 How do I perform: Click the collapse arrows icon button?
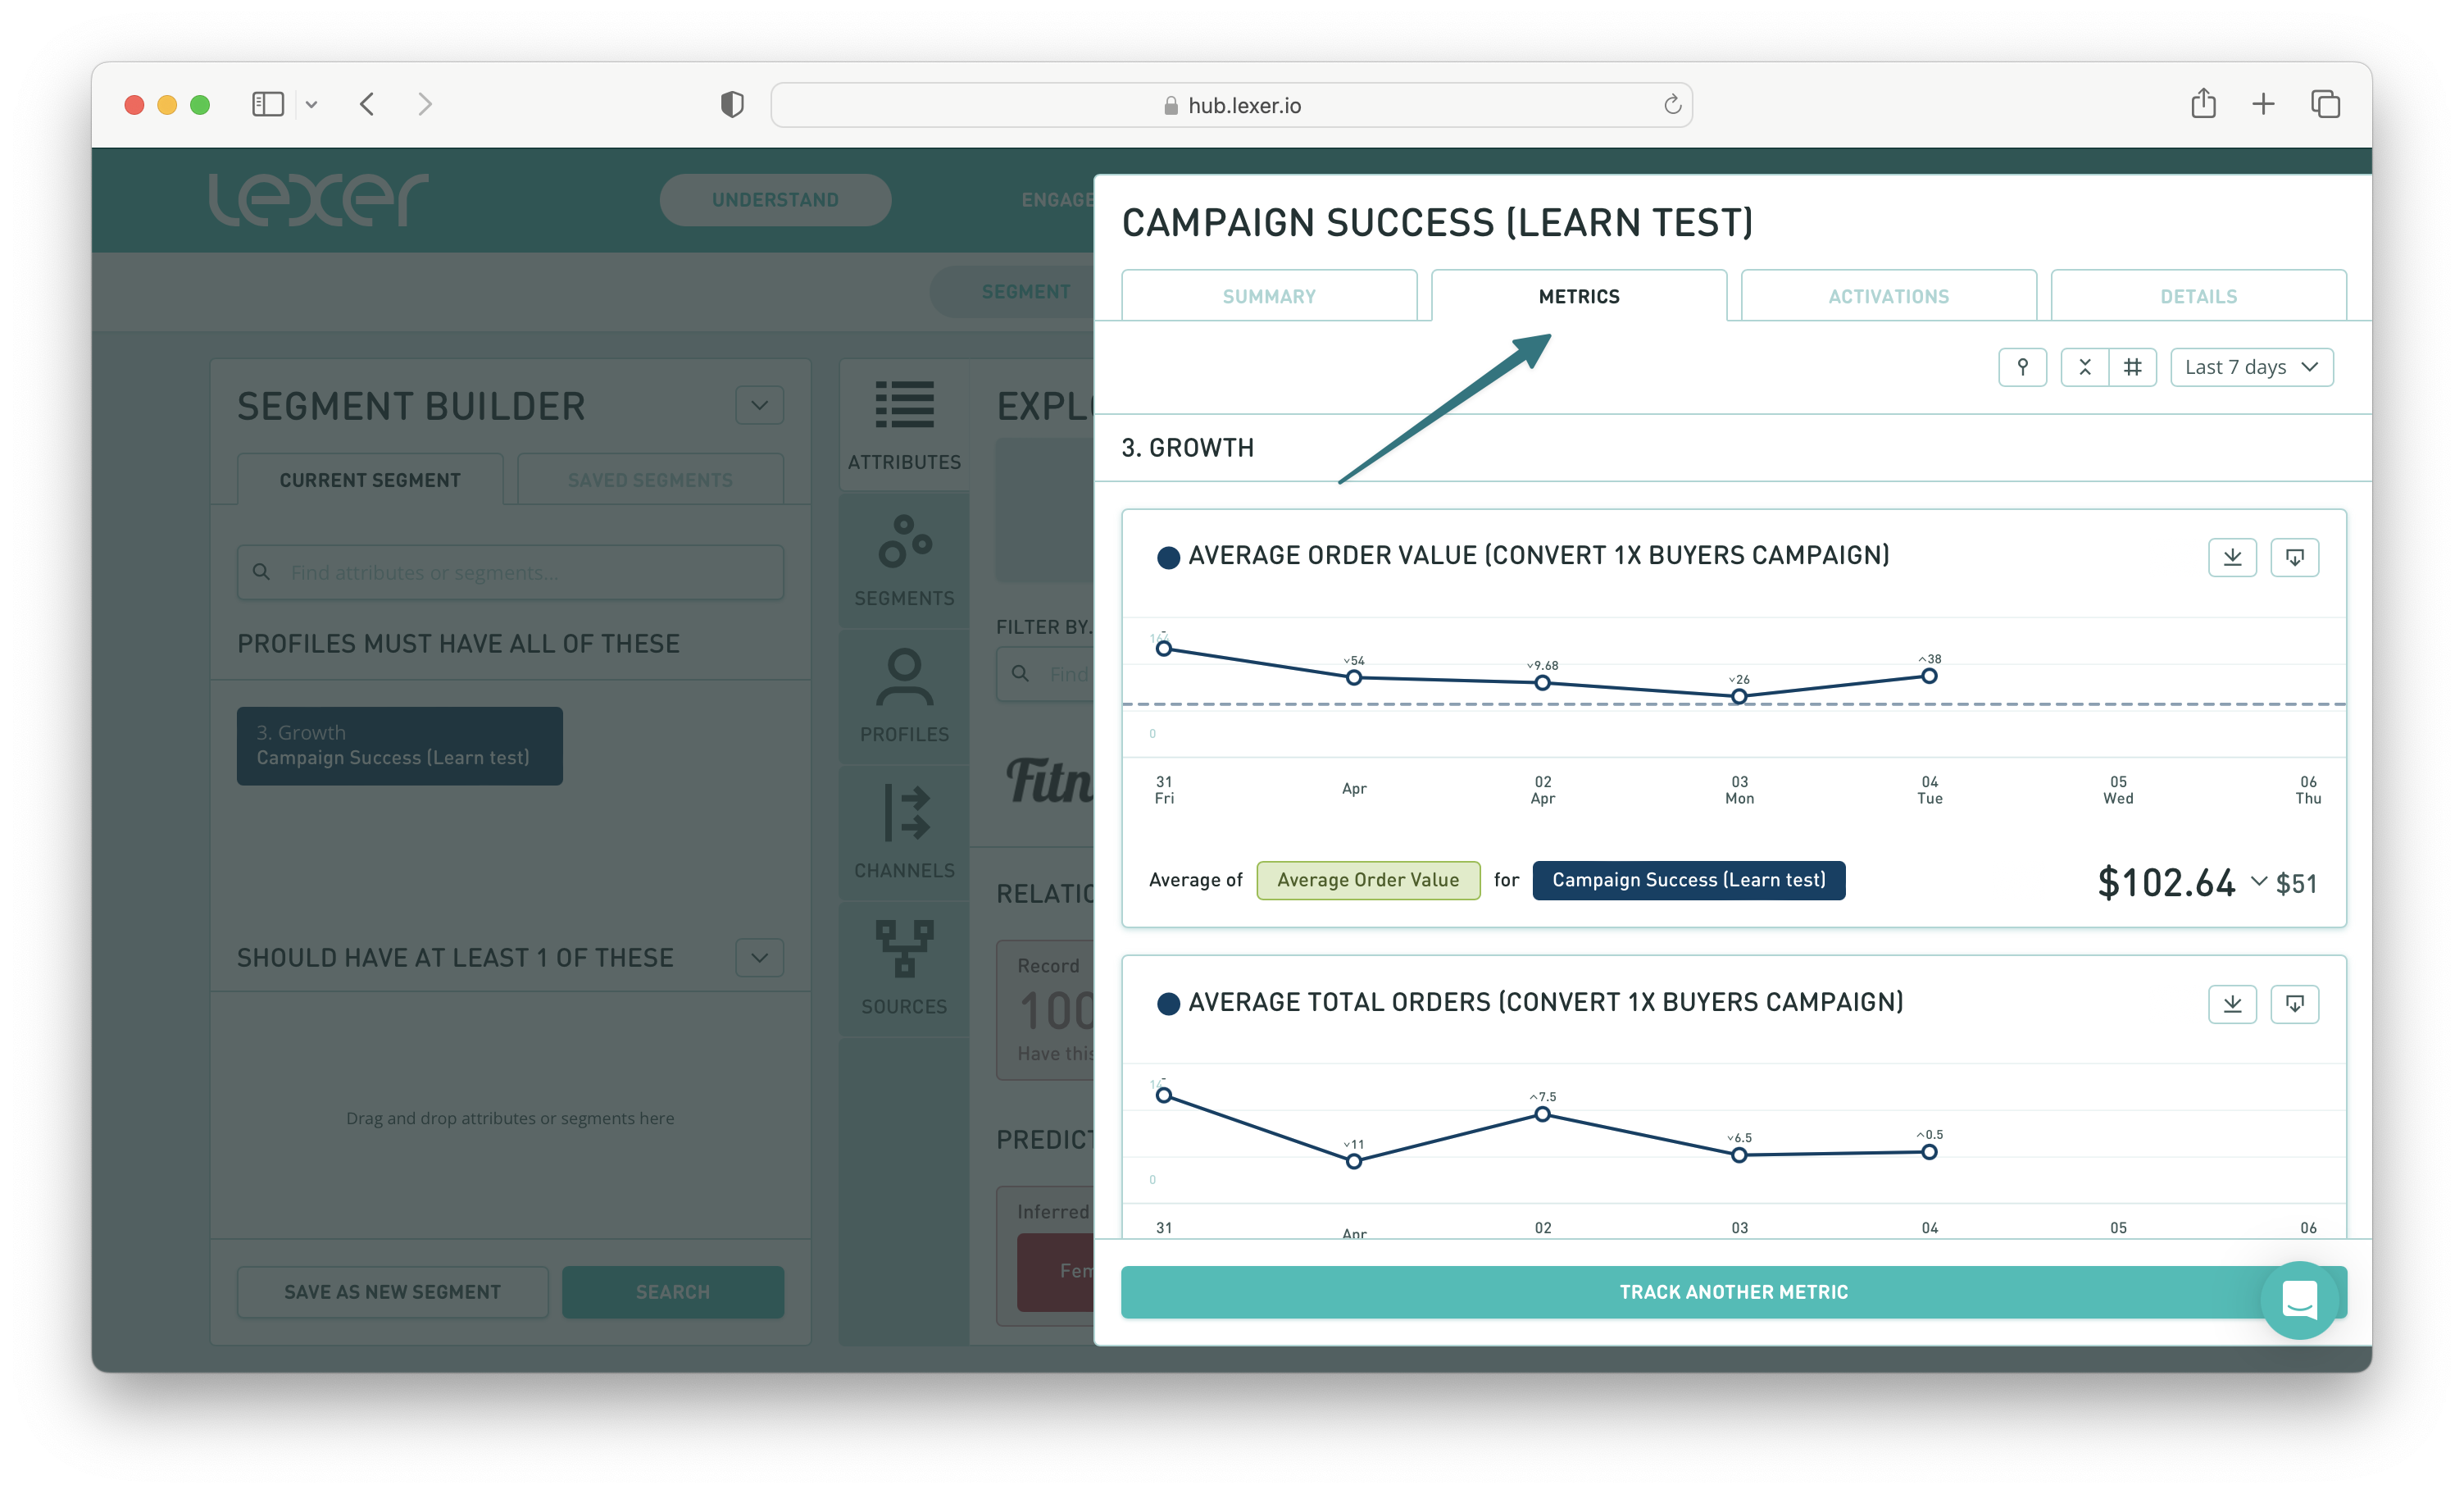2085,367
